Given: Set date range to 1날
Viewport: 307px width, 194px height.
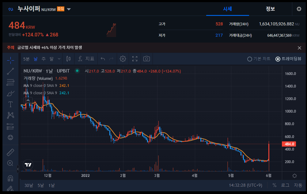Looking at the screenshot, I should (x=51, y=185).
